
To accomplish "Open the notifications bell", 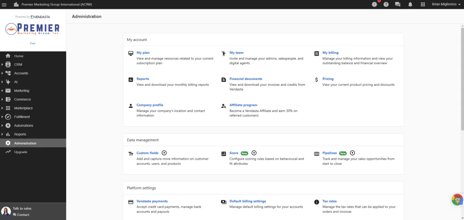I will click(x=410, y=4).
